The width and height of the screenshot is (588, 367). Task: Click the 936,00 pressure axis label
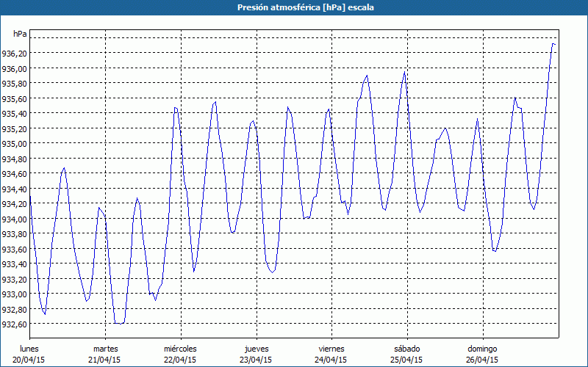tap(15, 68)
